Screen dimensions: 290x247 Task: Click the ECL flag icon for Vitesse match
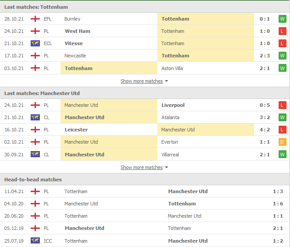(35, 43)
